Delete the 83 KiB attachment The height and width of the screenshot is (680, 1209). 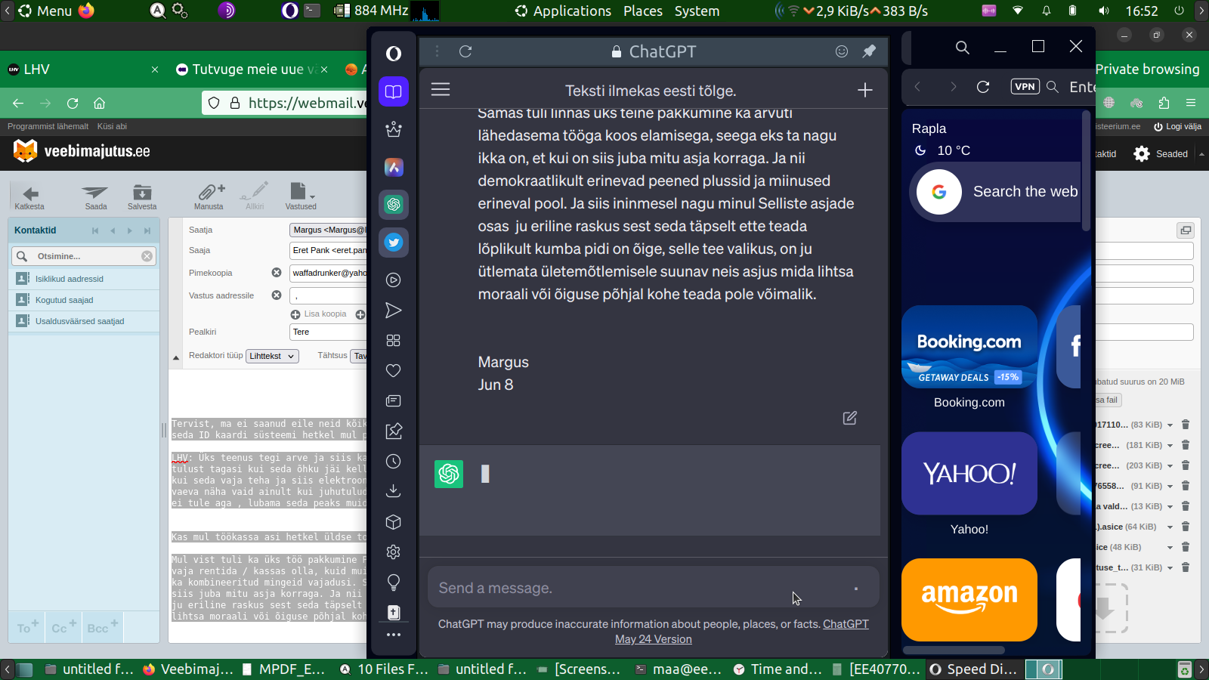(1186, 425)
